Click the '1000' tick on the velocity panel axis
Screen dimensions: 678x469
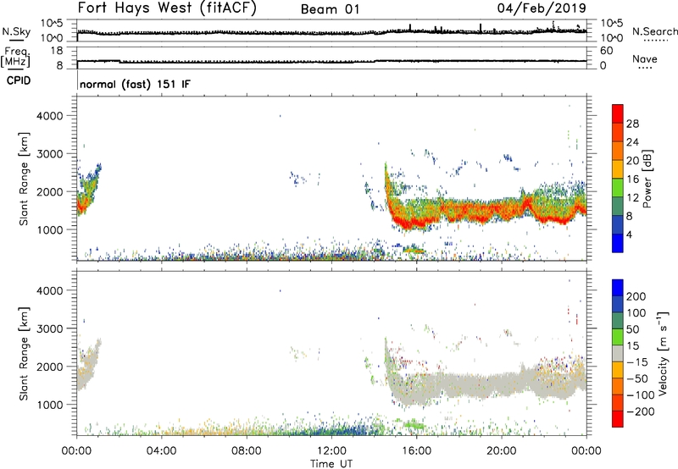49,405
